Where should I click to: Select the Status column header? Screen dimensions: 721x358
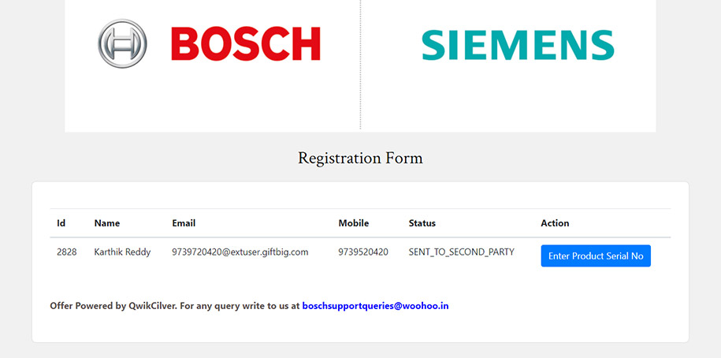(x=422, y=223)
